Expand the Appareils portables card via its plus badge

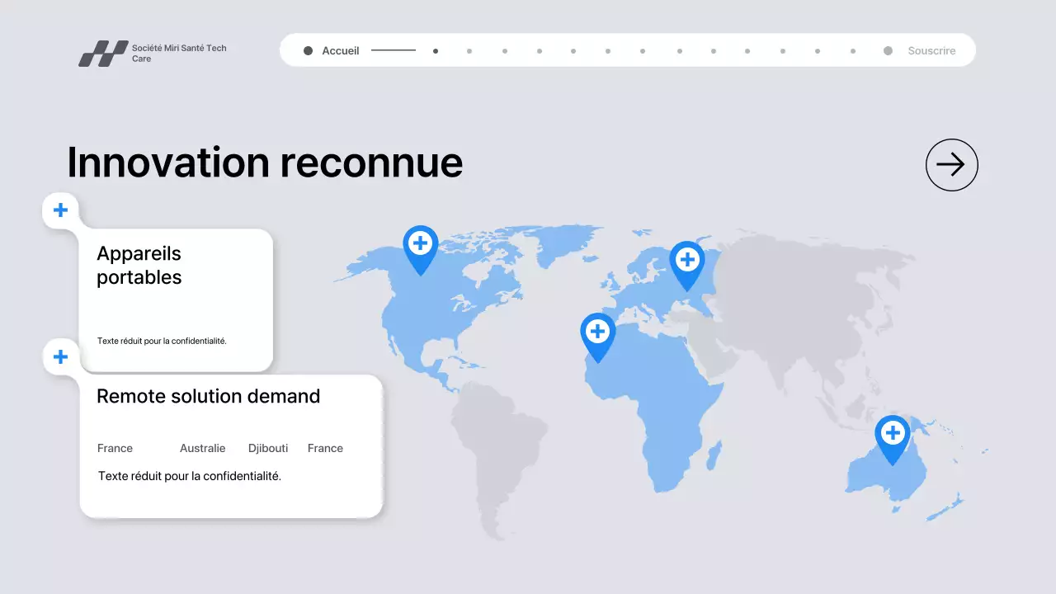pyautogui.click(x=60, y=210)
